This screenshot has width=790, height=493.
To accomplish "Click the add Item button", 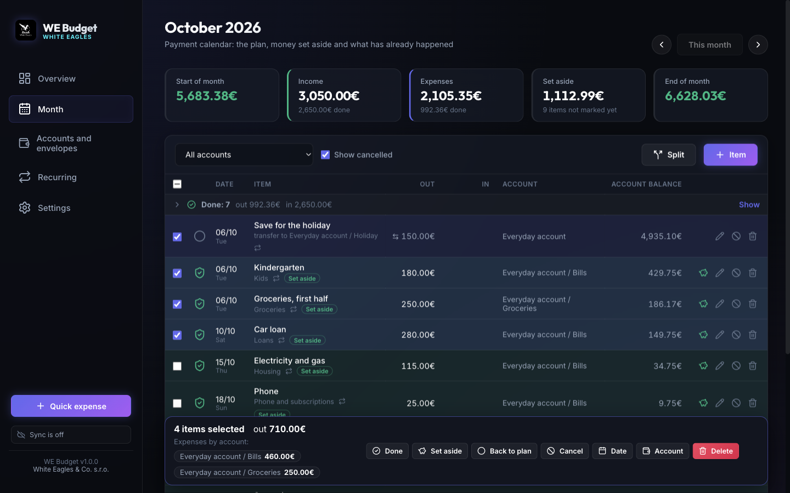I will pos(731,154).
